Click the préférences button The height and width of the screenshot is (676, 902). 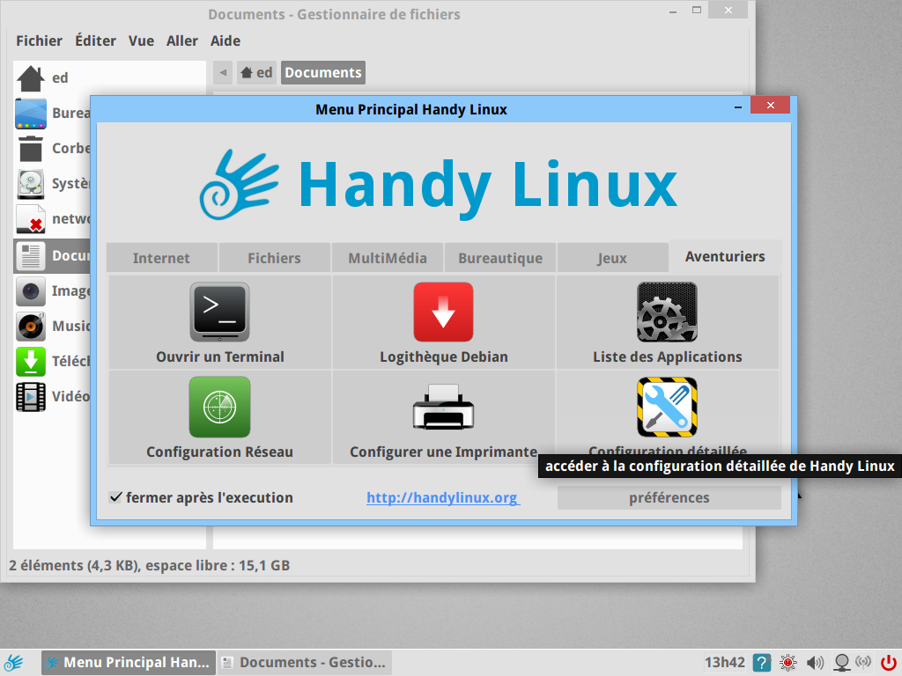pos(669,498)
